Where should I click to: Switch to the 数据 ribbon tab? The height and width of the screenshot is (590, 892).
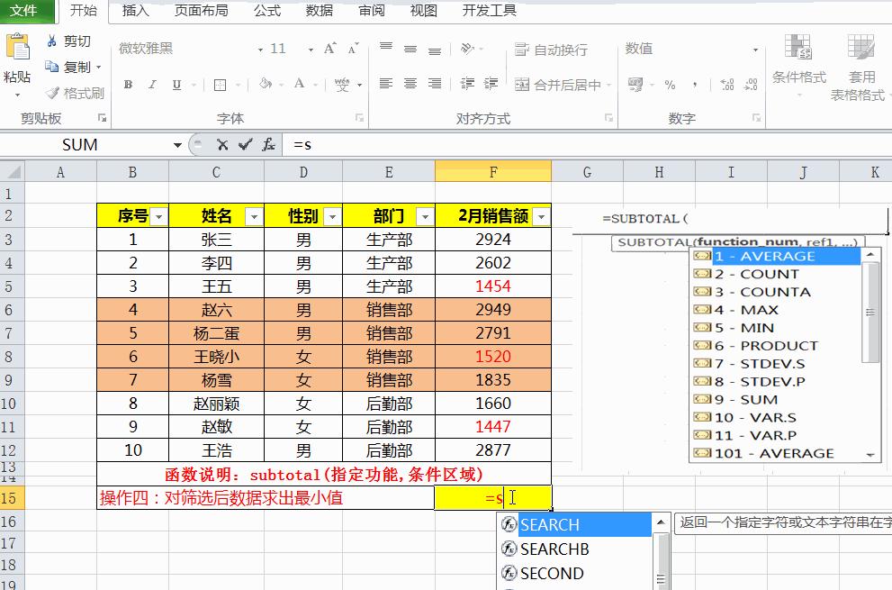pyautogui.click(x=318, y=12)
